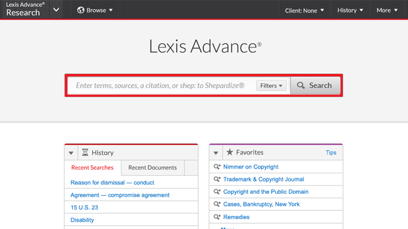The width and height of the screenshot is (408, 229).
Task: Open the Lexis Advance Research product switcher chevron
Action: click(x=56, y=10)
